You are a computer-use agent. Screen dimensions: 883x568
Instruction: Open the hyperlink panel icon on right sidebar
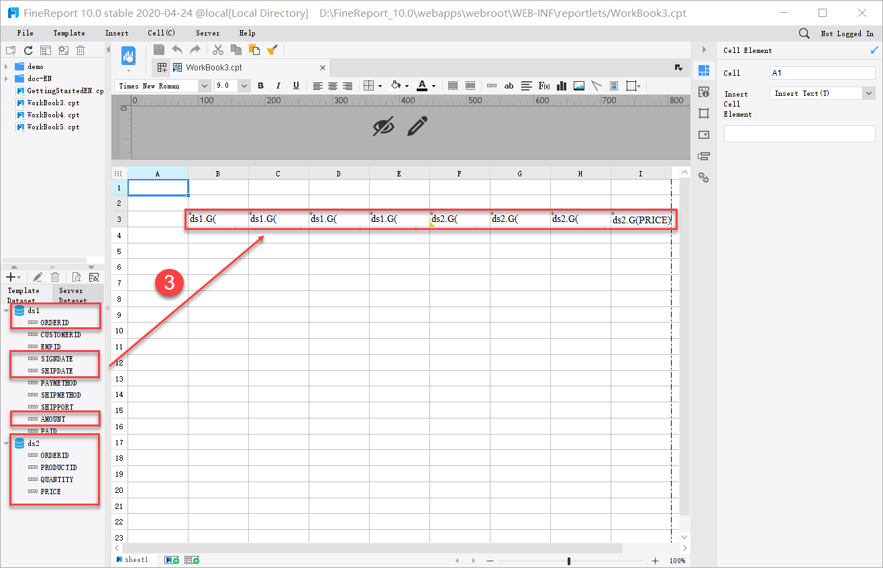[703, 177]
